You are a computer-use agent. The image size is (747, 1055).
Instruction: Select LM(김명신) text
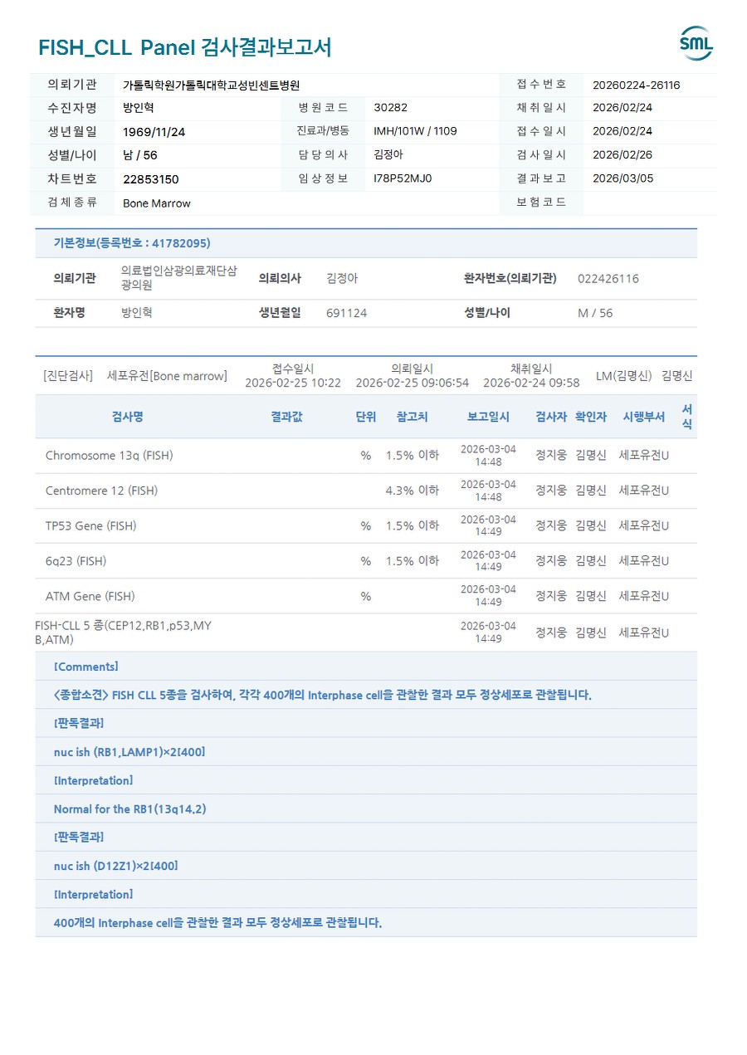[624, 376]
